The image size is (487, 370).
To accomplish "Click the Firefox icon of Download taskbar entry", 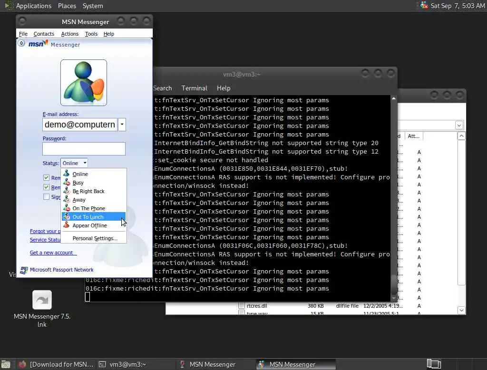I will pos(22,364).
